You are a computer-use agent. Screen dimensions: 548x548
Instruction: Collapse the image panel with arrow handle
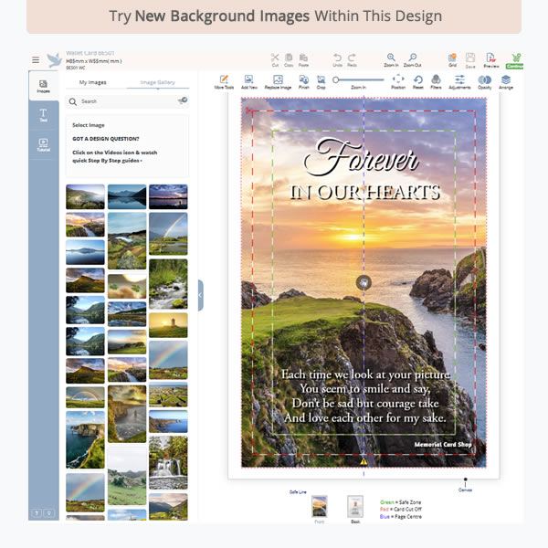201,295
